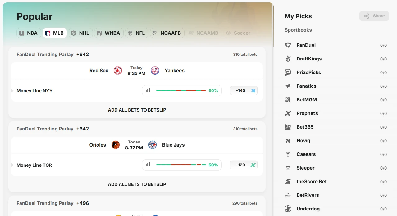Image resolution: width=397 pixels, height=216 pixels.
Task: Click the Orioles team logo
Action: [116, 145]
